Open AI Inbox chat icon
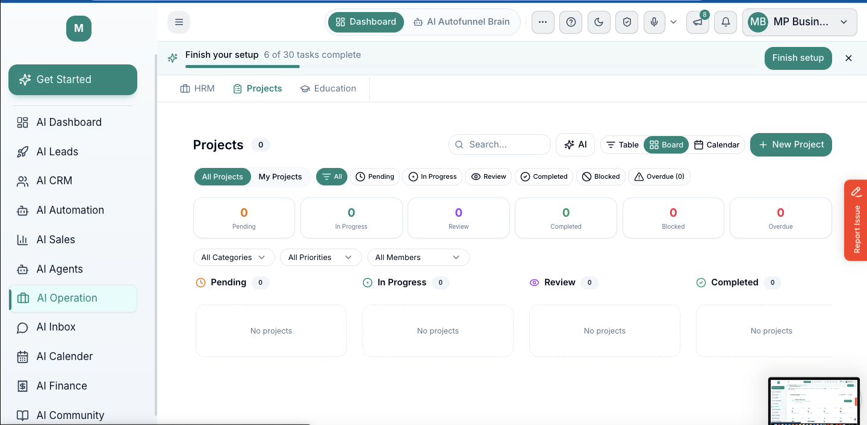 pyautogui.click(x=73, y=327)
